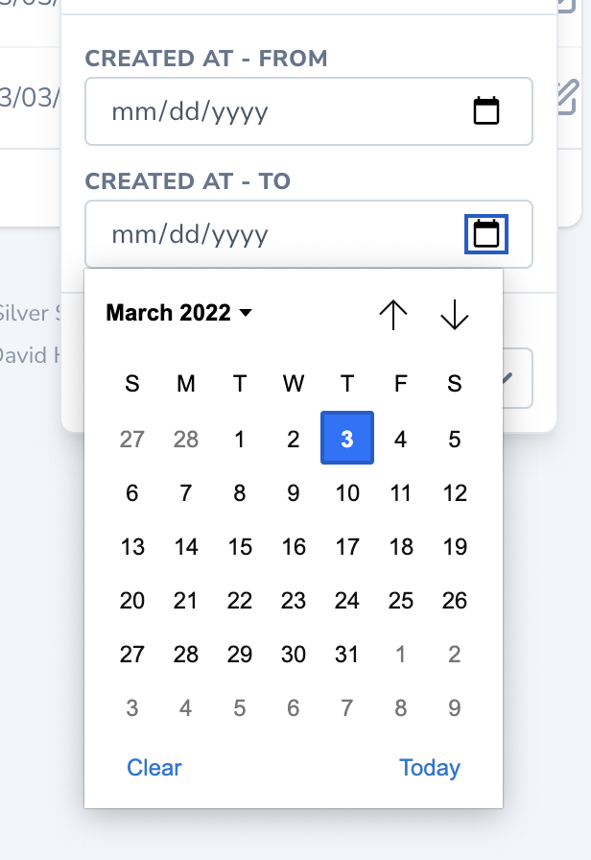Viewport: 591px width, 860px height.
Task: Pick March 31 in the calendar
Action: 347,655
